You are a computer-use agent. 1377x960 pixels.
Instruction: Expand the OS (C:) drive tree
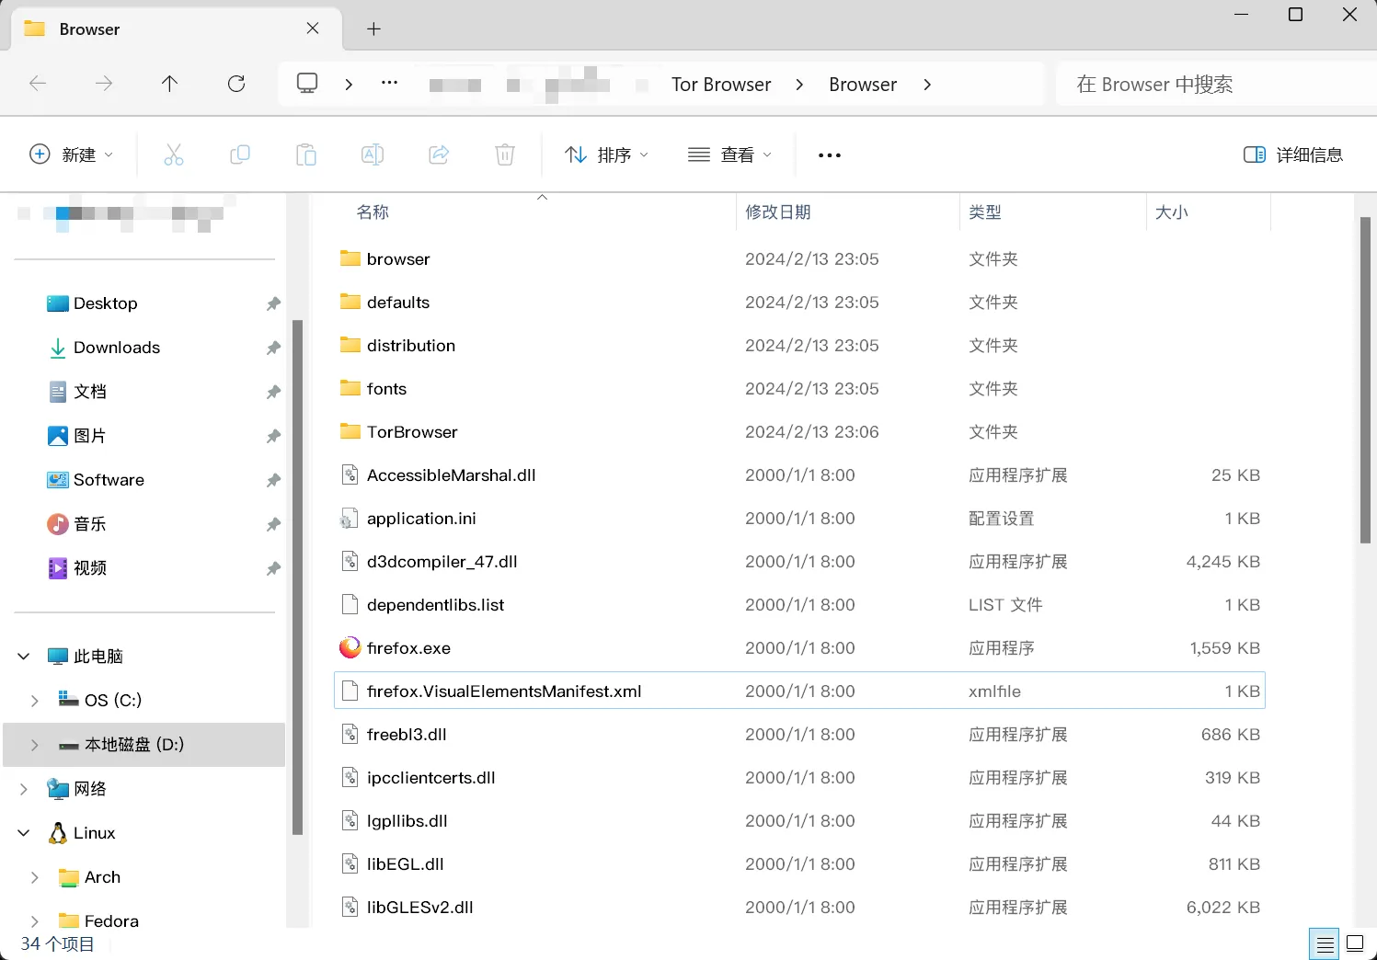click(x=35, y=701)
